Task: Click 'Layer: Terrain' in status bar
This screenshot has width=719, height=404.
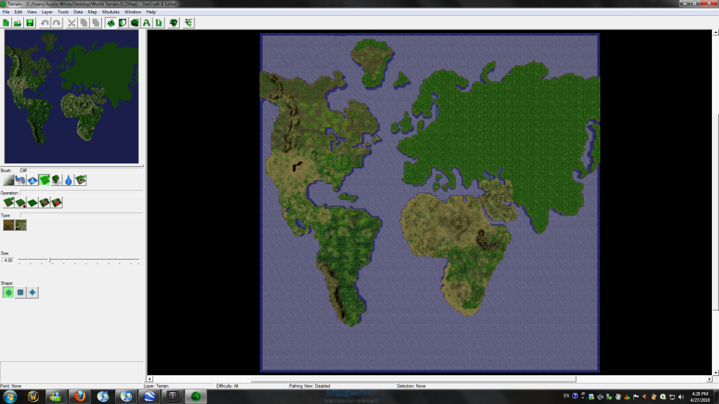Action: 157,386
